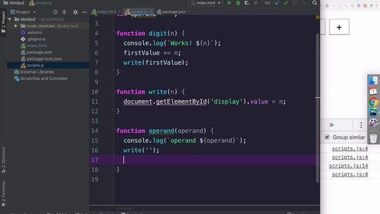Viewport: 380px width, 214px height.
Task: Open Project panel settings gear
Action: (75, 12)
